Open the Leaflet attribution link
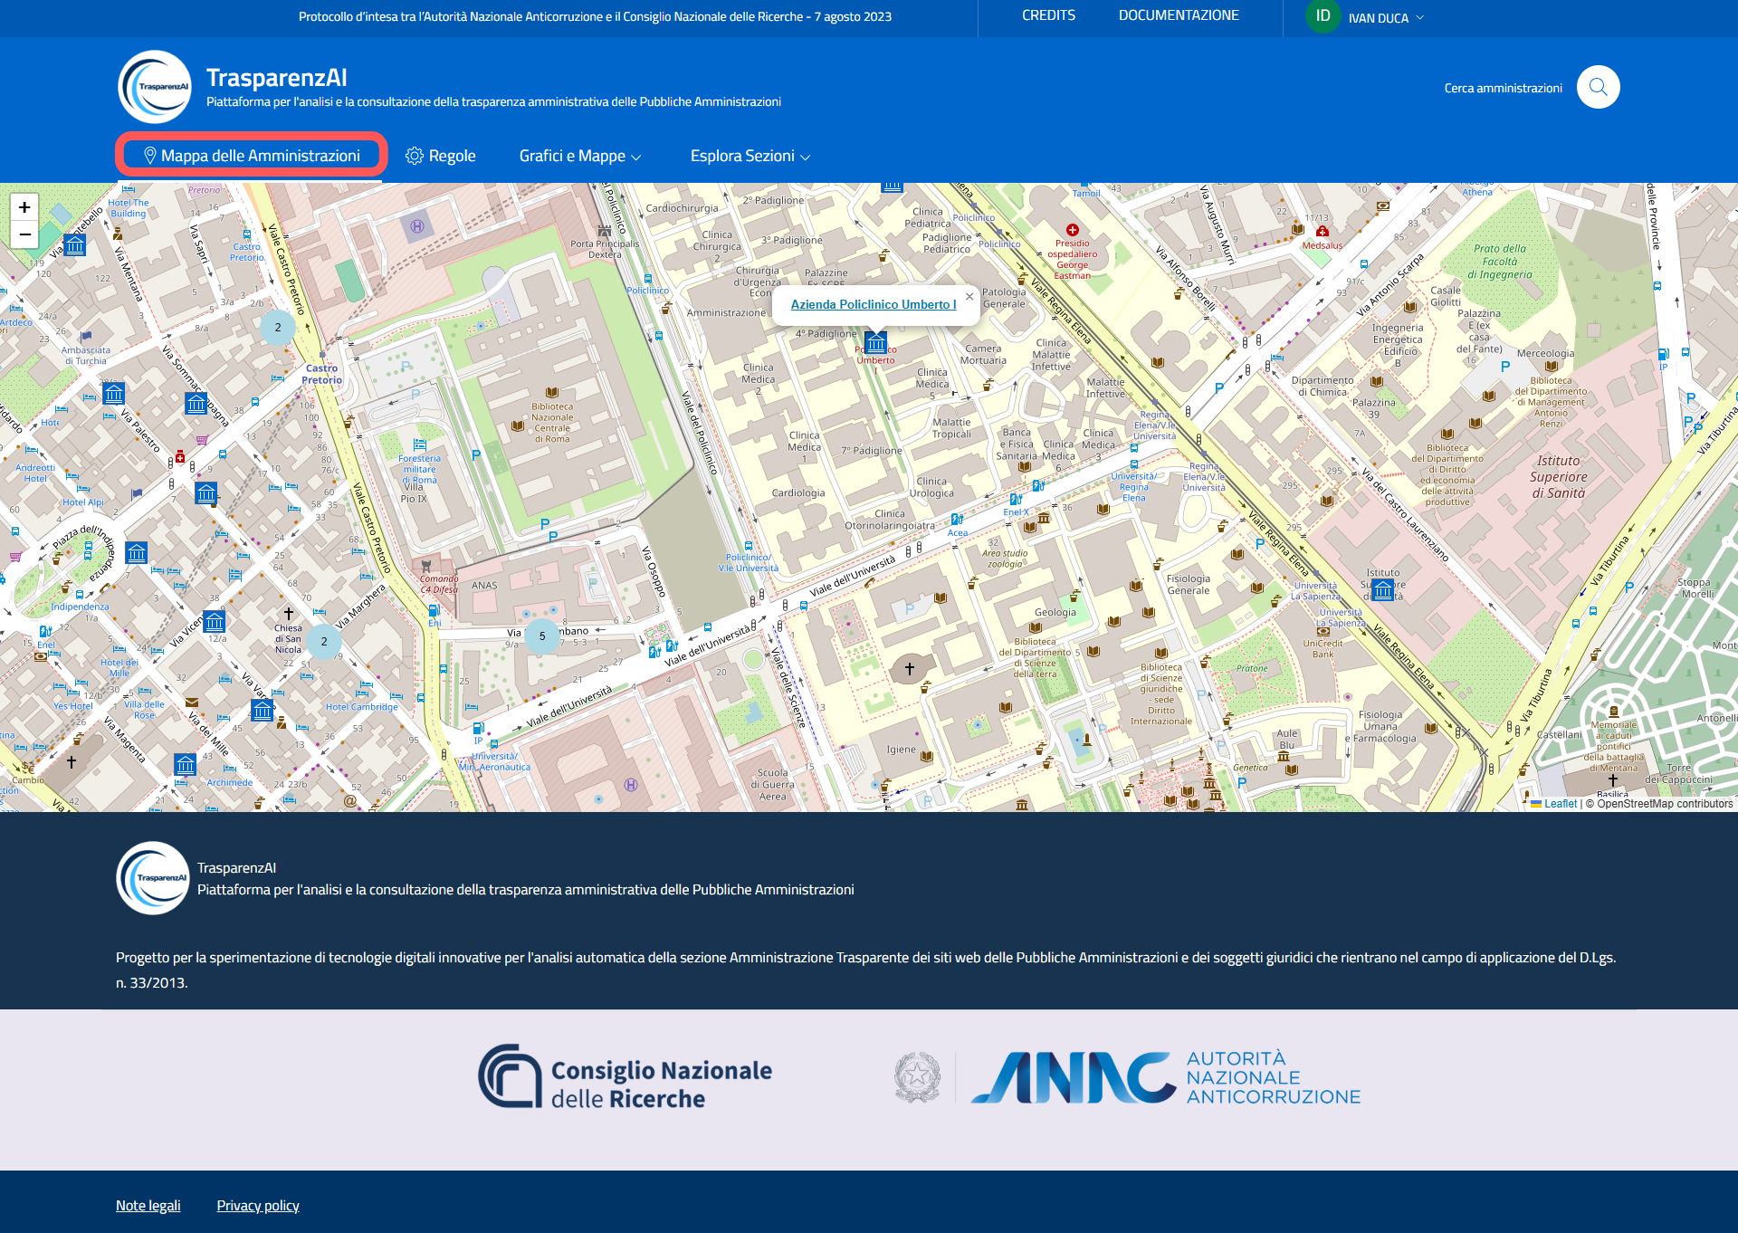The image size is (1738, 1233). (x=1560, y=804)
